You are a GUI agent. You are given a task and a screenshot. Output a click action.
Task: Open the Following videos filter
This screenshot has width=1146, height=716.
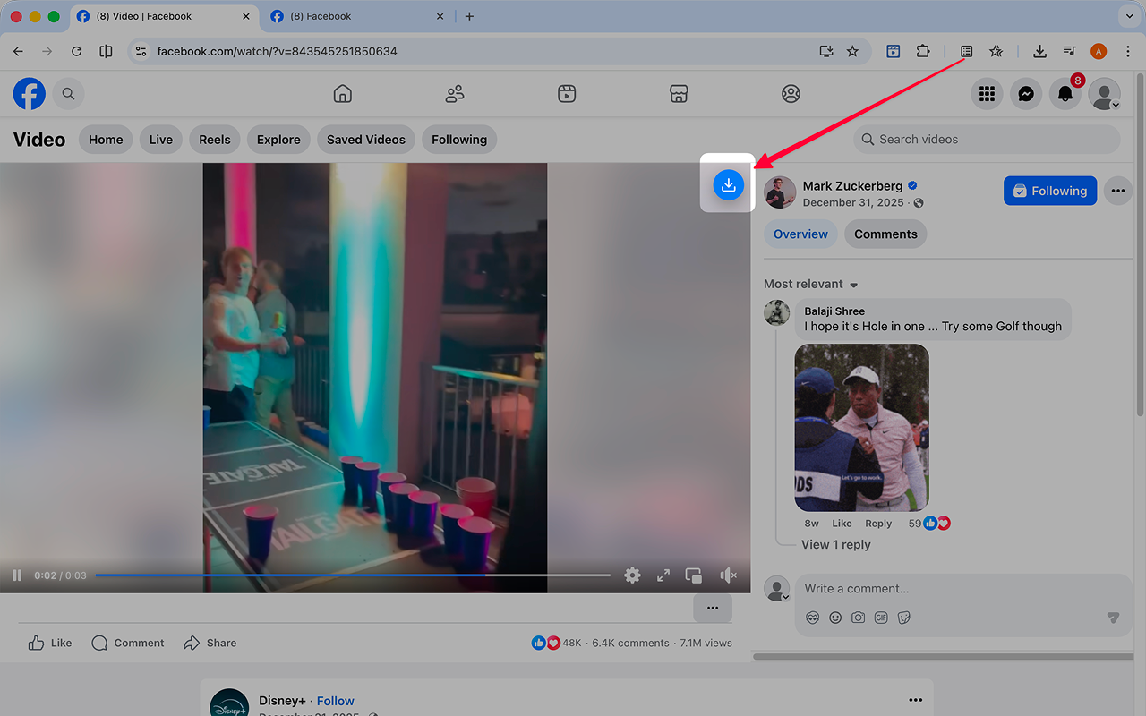(459, 140)
